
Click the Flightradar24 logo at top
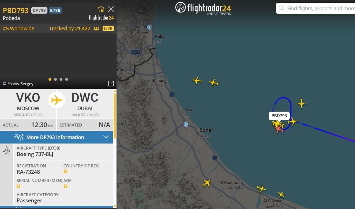(203, 8)
